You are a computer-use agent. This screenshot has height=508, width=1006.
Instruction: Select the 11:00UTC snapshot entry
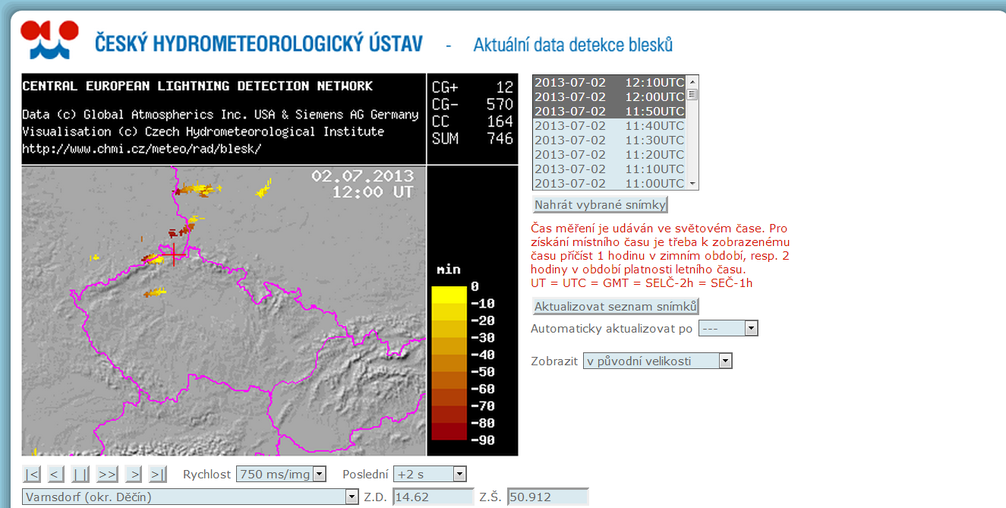click(609, 184)
